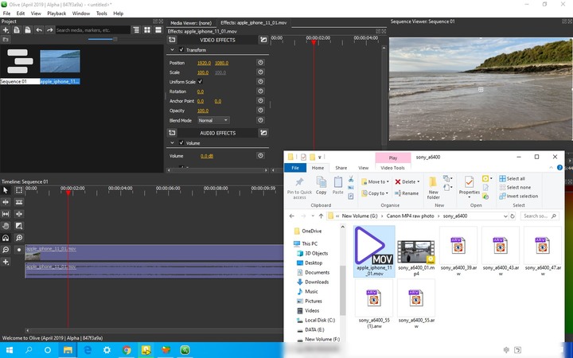Open Google Chrome from the taskbar

(x=127, y=350)
